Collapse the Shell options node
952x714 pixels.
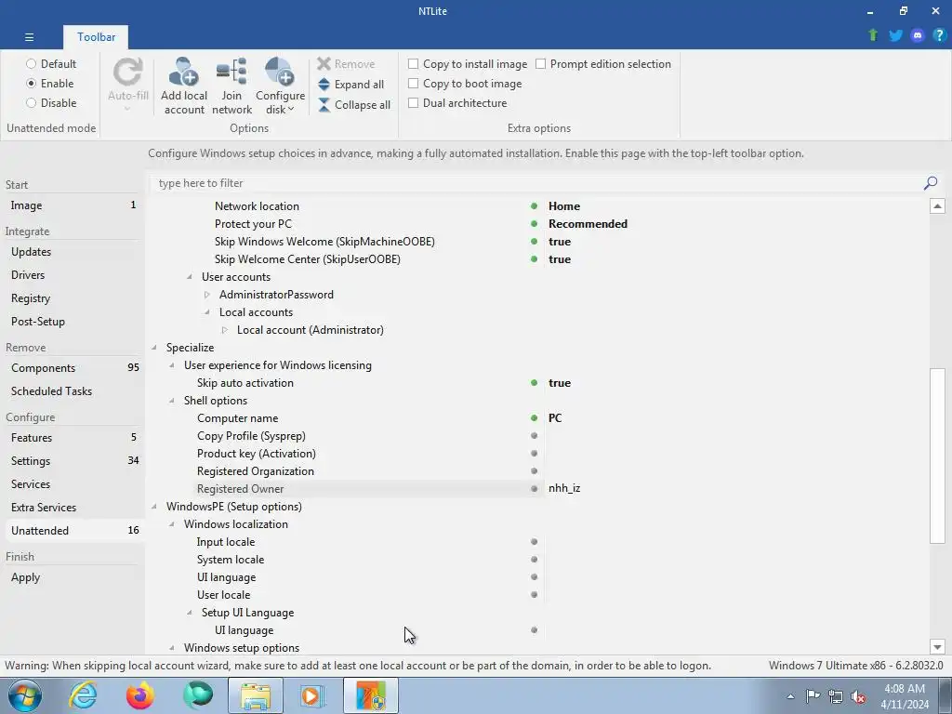tap(172, 401)
